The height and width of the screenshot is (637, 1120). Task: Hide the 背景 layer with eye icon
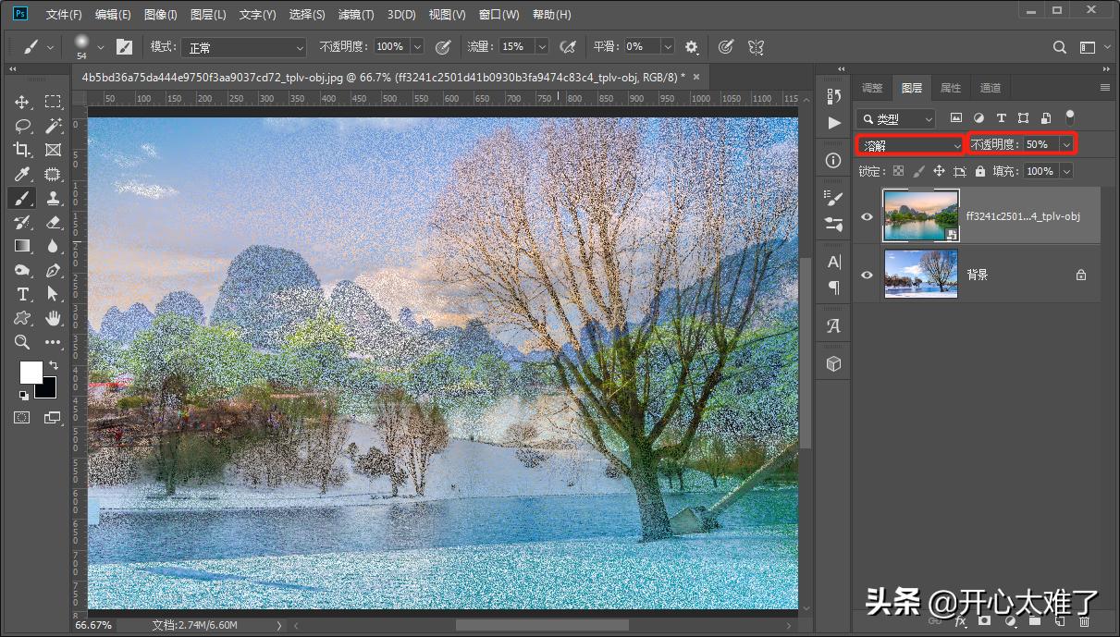pyautogui.click(x=867, y=275)
